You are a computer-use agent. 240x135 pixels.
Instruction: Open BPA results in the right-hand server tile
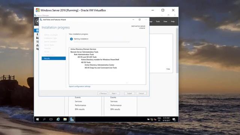[x=115, y=109]
